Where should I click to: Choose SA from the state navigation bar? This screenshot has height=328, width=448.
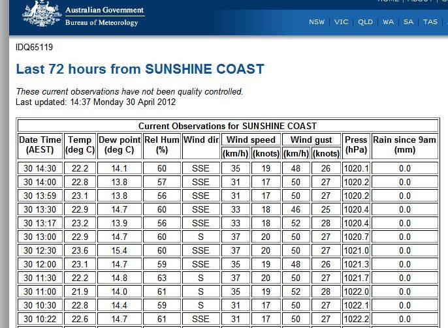[x=409, y=22]
